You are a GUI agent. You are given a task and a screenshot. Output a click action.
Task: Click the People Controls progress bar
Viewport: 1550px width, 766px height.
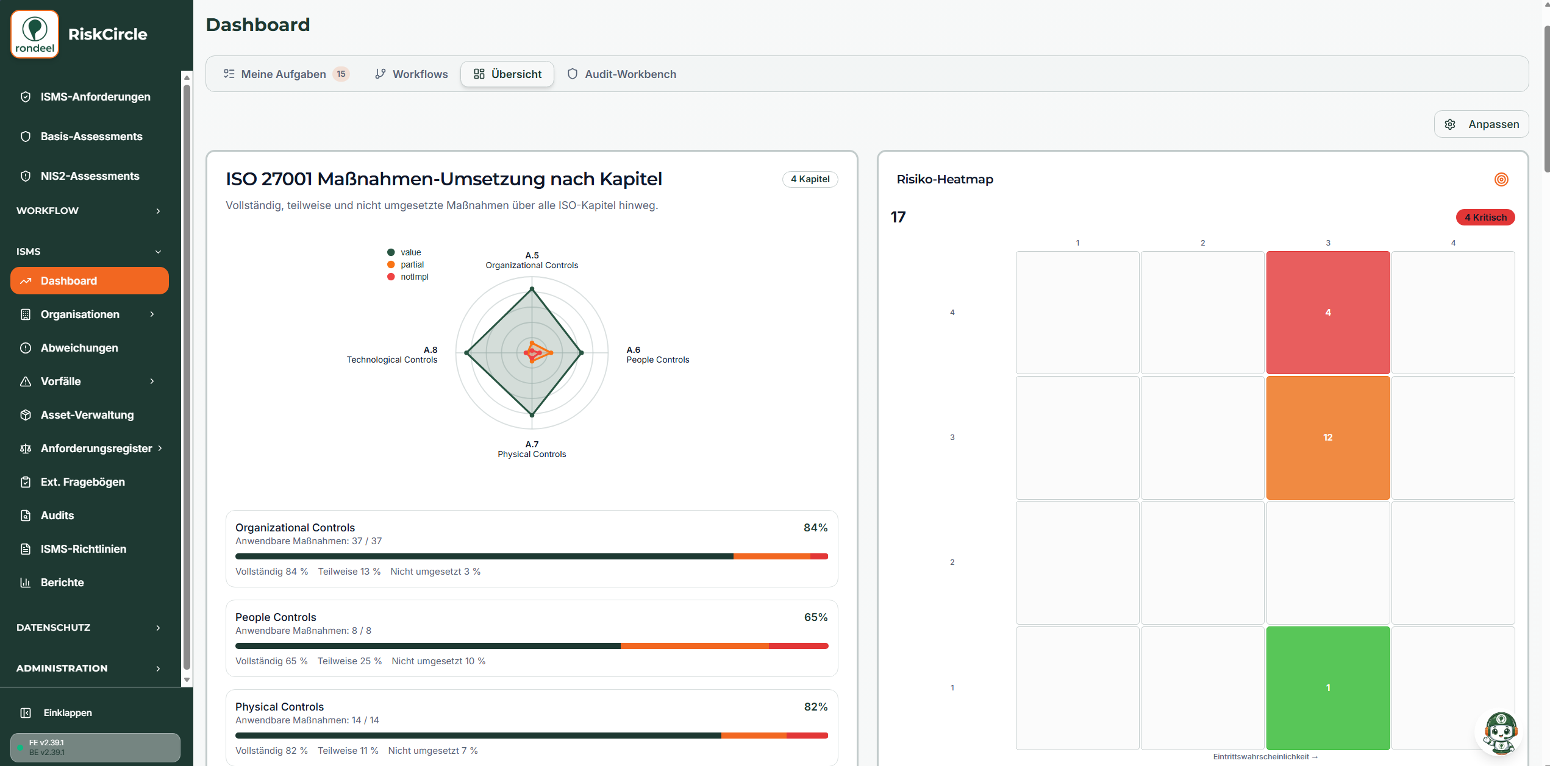coord(532,646)
